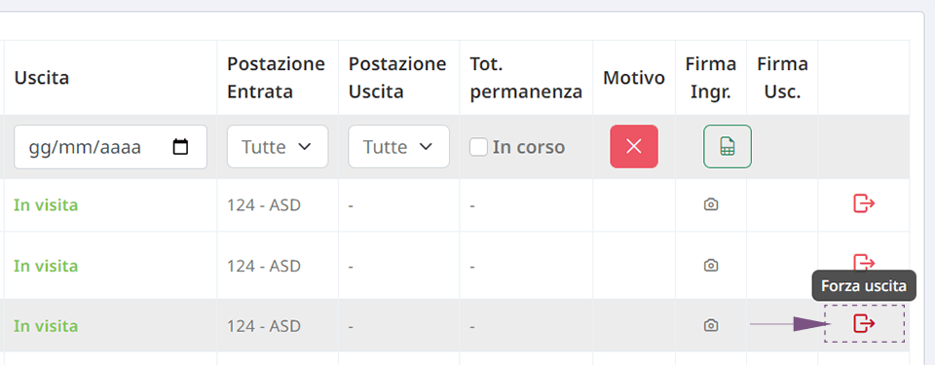Open the Postazione Uscita Tutte dropdown
This screenshot has height=365, width=935.
click(399, 146)
